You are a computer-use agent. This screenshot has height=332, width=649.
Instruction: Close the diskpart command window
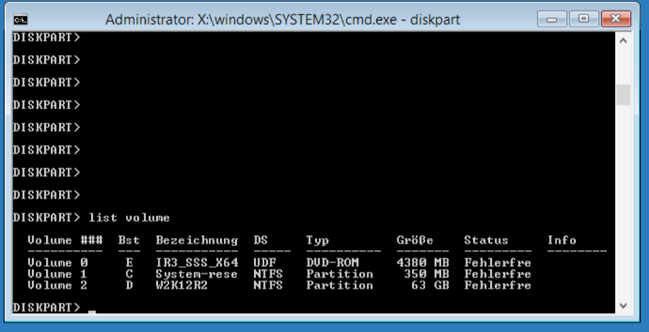(616, 19)
